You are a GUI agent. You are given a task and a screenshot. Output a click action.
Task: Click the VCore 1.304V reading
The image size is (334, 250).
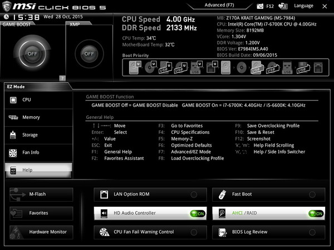click(232, 37)
